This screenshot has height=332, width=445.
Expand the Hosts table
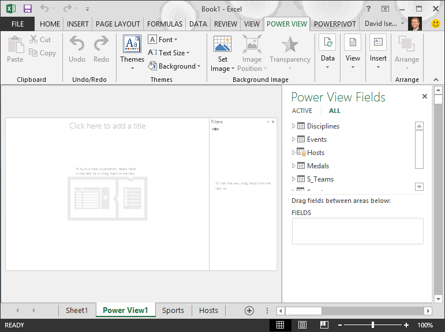293,153
